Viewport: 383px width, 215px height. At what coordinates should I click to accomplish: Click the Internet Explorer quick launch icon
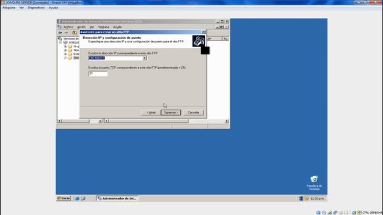[77, 198]
